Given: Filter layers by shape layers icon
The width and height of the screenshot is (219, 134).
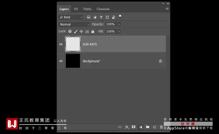Looking at the screenshot, I should point(107,17).
